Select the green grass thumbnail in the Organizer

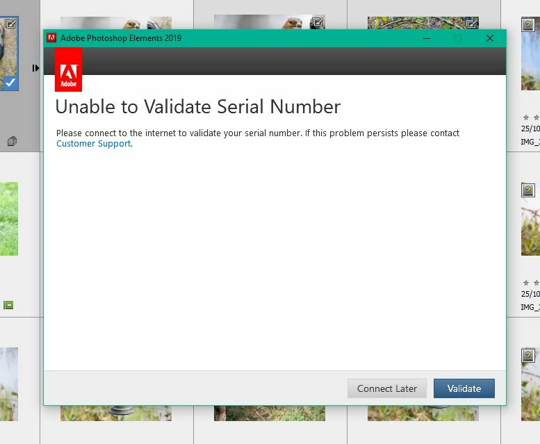pyautogui.click(x=9, y=219)
